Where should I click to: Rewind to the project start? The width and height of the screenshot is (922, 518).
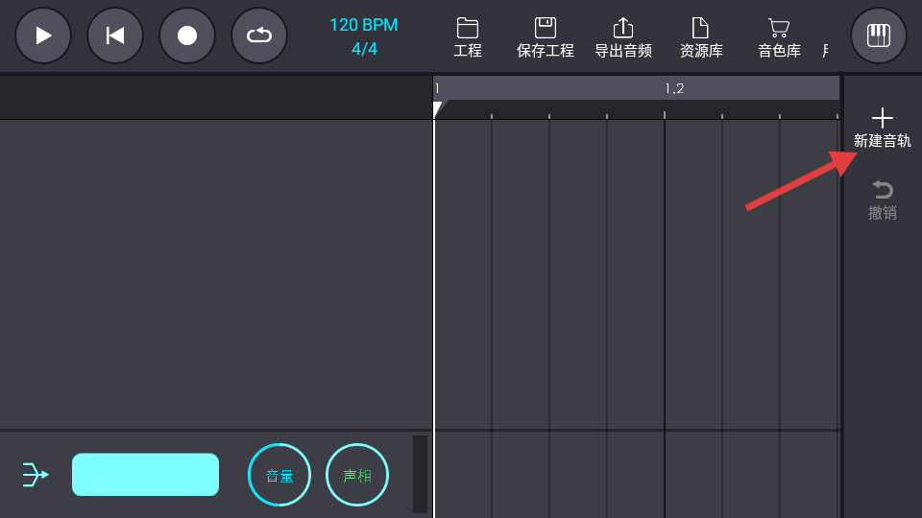pyautogui.click(x=115, y=35)
